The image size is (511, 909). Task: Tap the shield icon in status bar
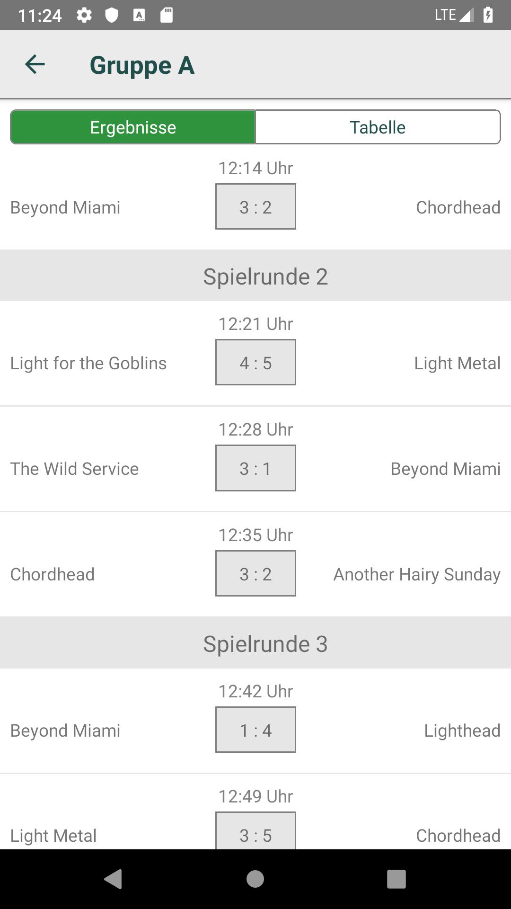click(x=111, y=15)
